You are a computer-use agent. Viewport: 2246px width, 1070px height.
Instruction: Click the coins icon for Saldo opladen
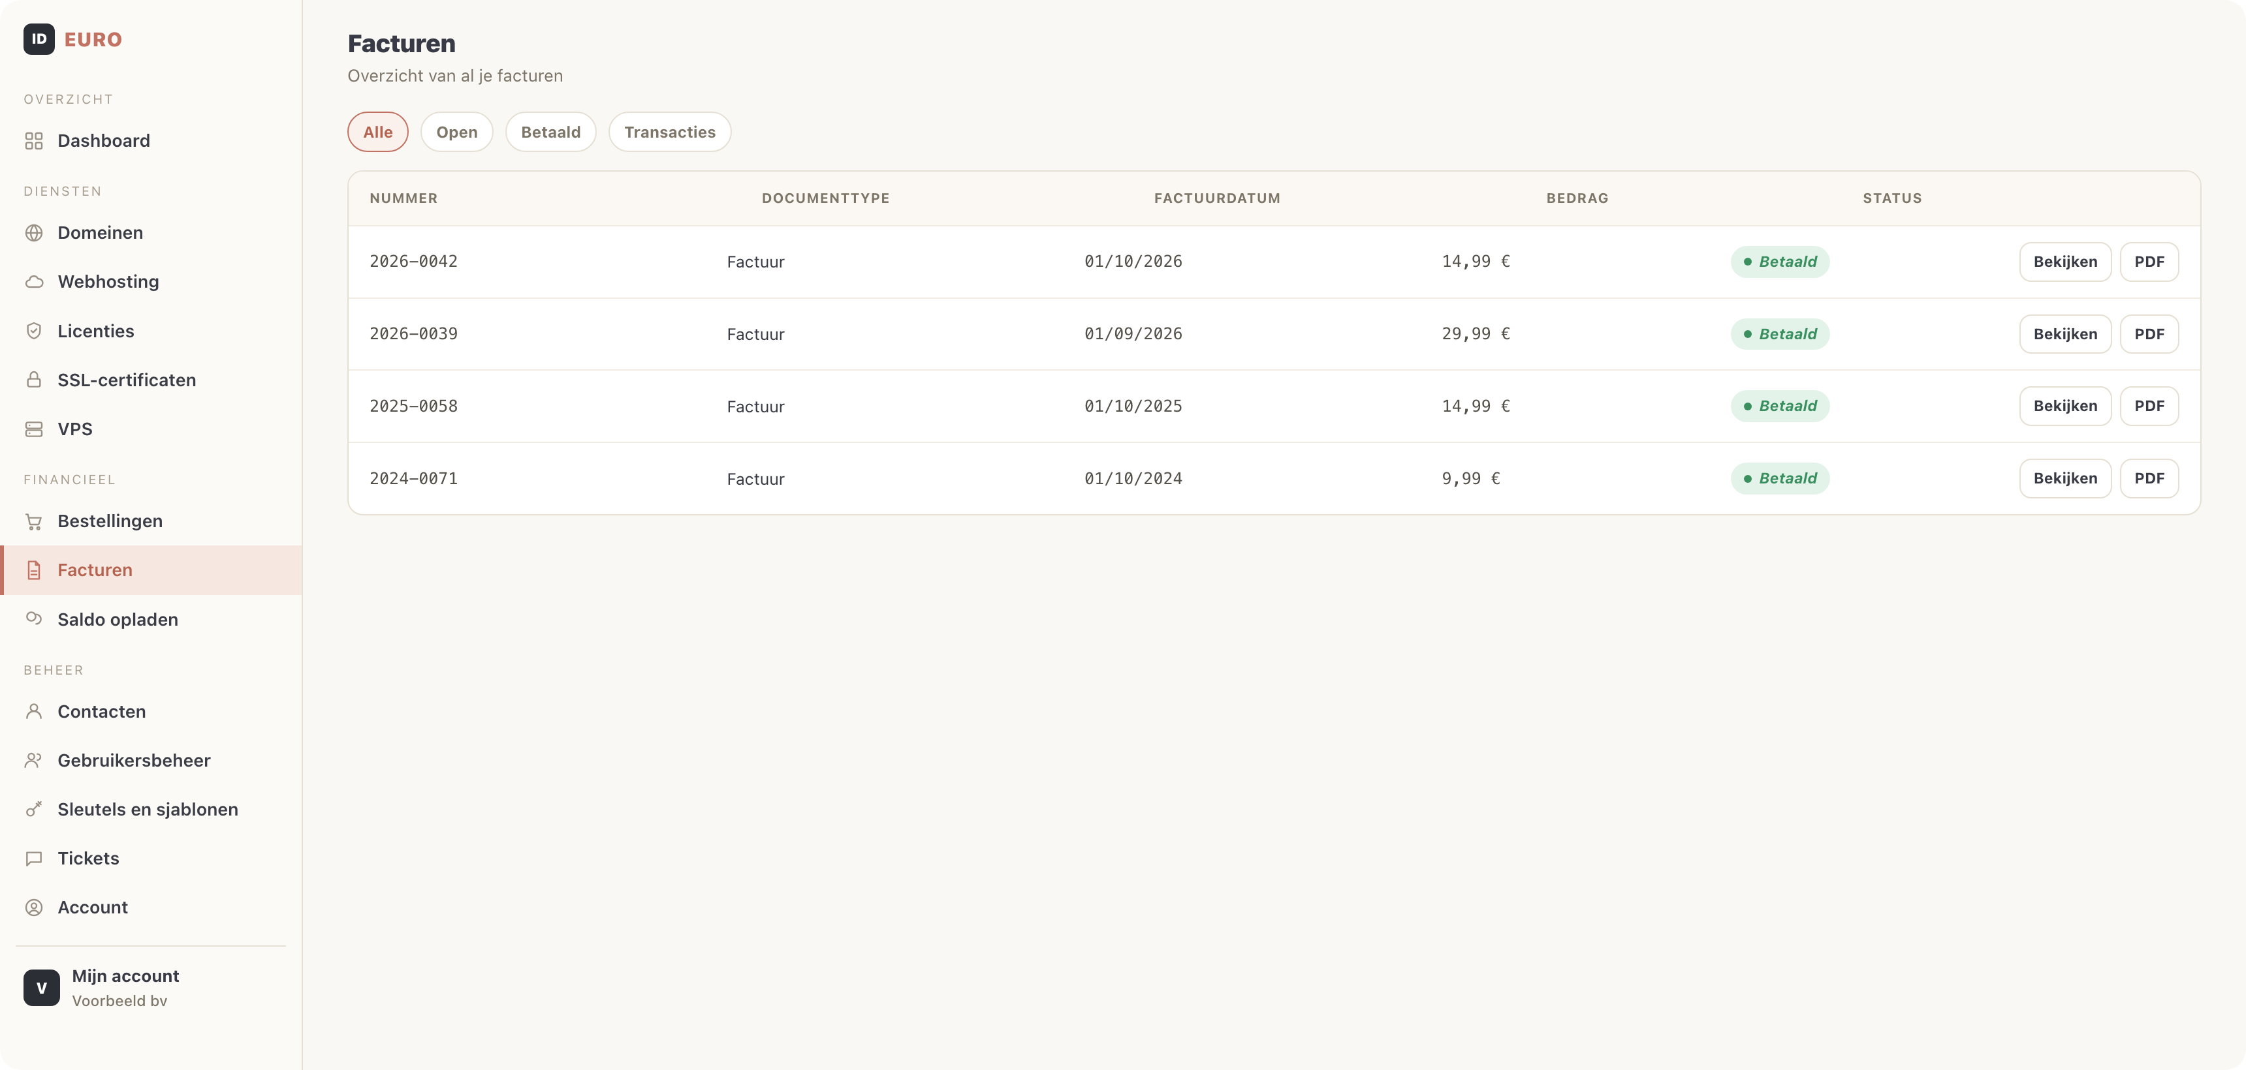(x=34, y=619)
